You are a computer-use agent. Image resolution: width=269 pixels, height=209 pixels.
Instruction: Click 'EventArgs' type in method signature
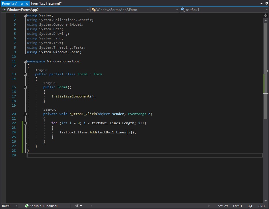[x=137, y=114]
